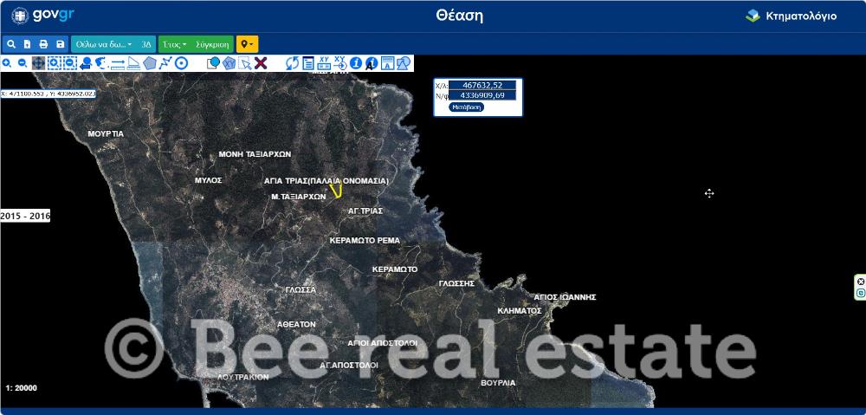Image resolution: width=866 pixels, height=415 pixels.
Task: Toggle the 3Δ view button
Action: (146, 44)
